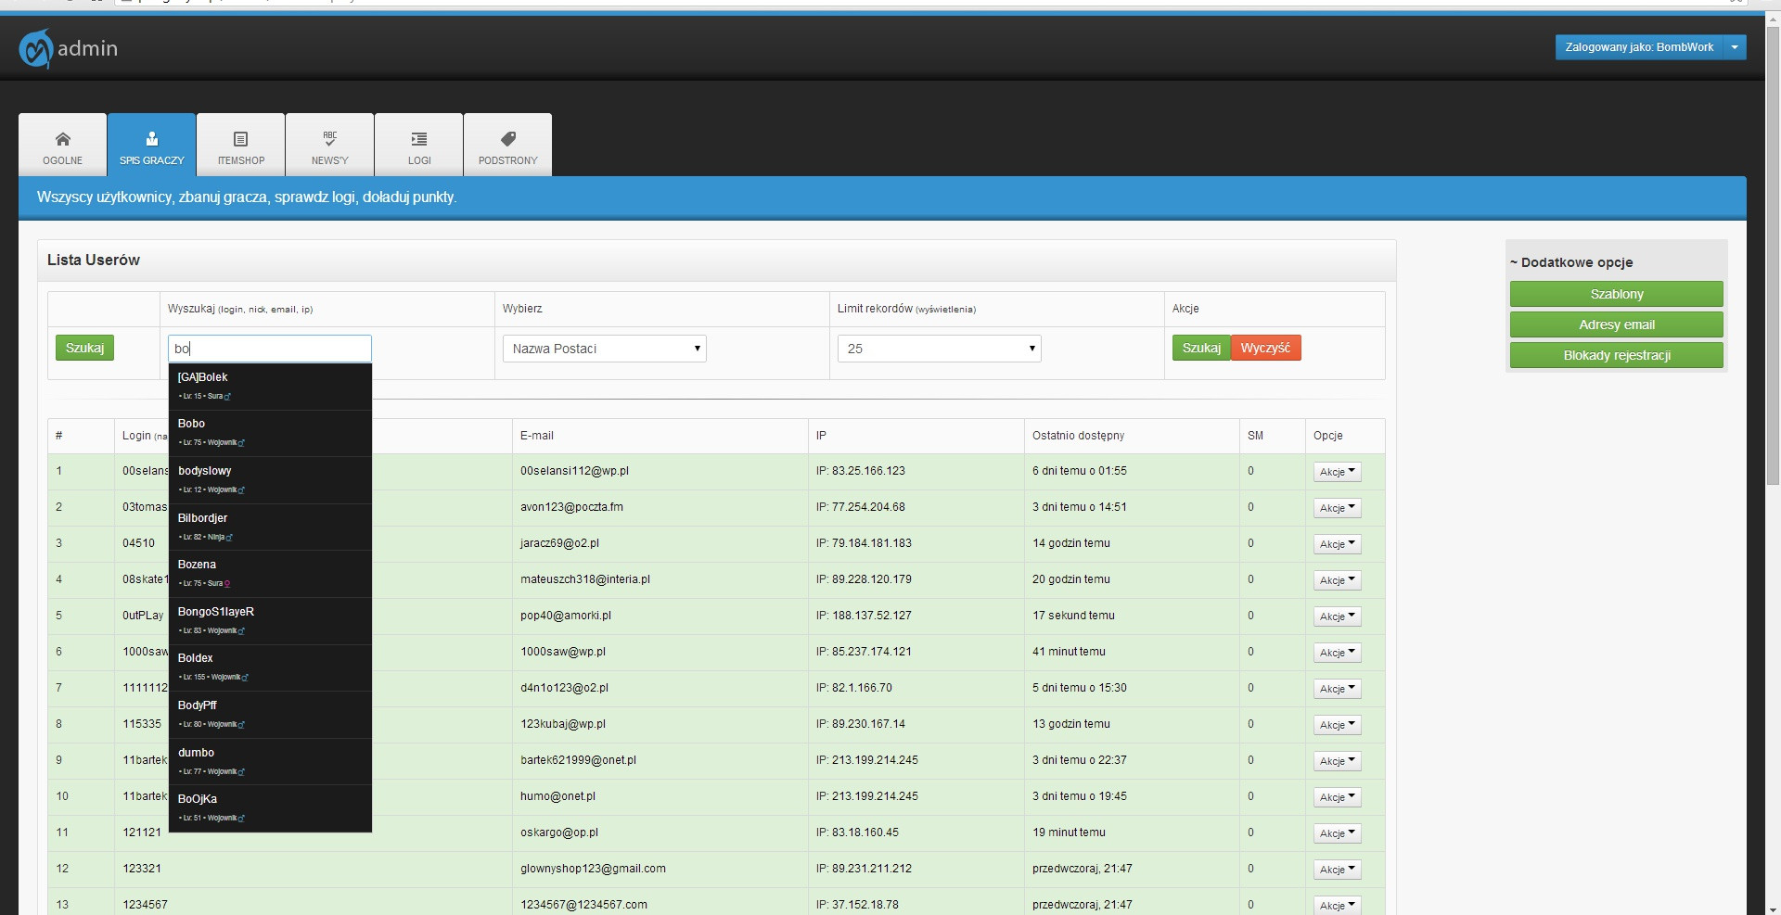Open the ITEMSHOP tab
This screenshot has height=915, width=1781.
click(241, 145)
